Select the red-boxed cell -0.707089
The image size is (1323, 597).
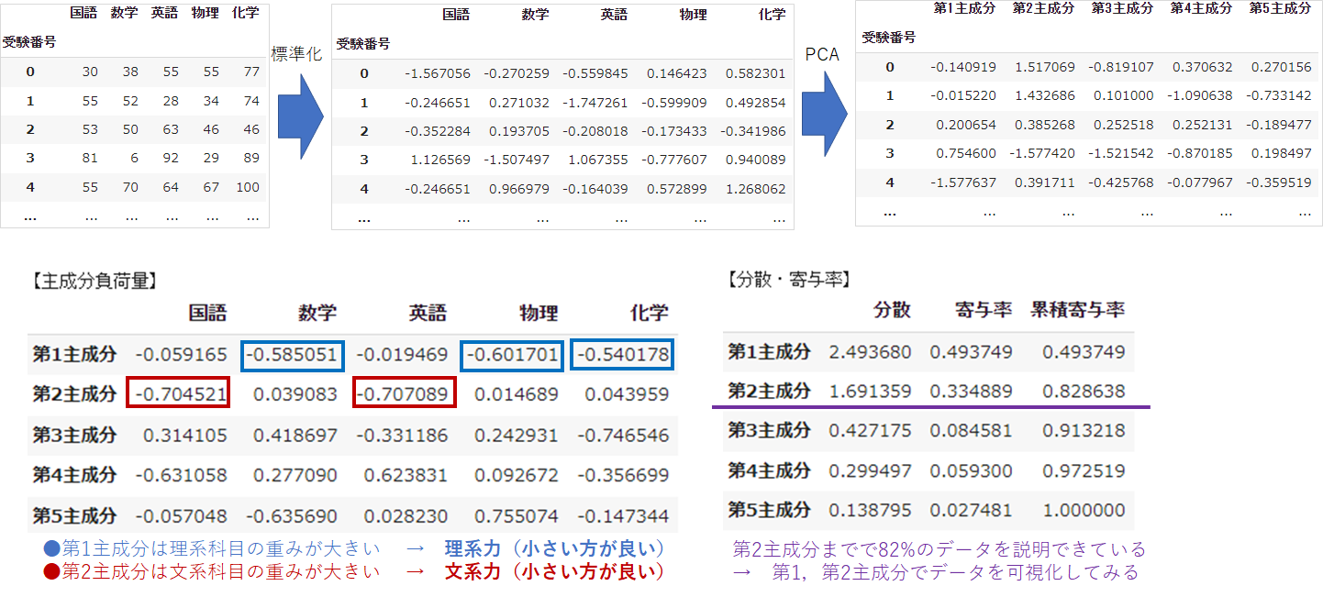403,393
